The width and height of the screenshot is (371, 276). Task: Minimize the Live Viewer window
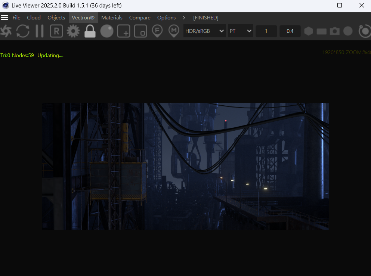point(318,5)
